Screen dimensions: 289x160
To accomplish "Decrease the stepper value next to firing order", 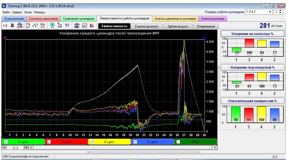I will pyautogui.click(x=280, y=13).
